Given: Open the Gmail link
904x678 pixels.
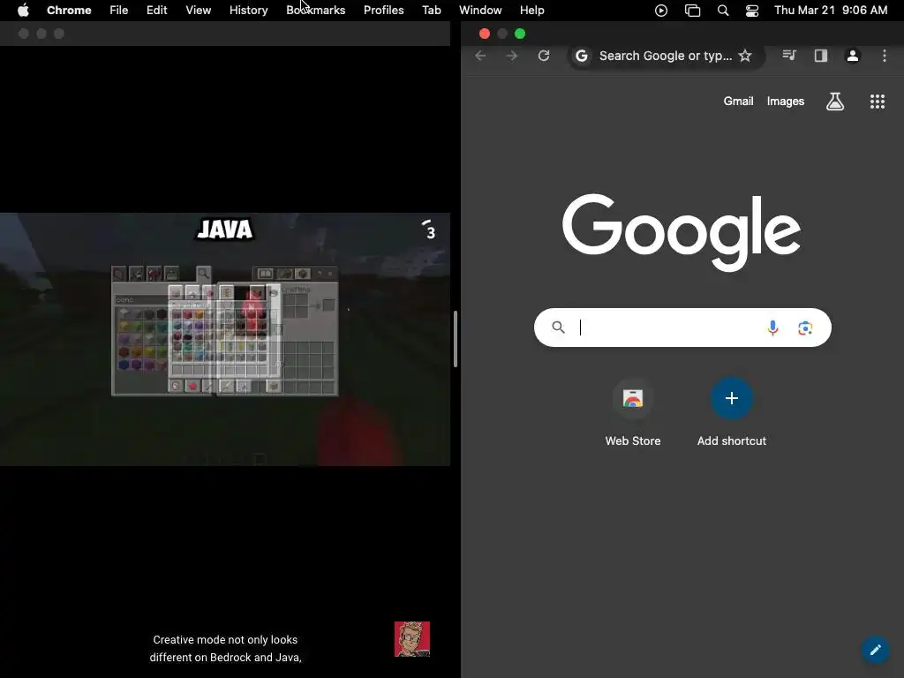Looking at the screenshot, I should click(739, 102).
